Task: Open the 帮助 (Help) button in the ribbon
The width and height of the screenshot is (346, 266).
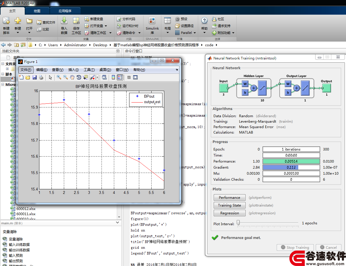Action: (x=204, y=25)
